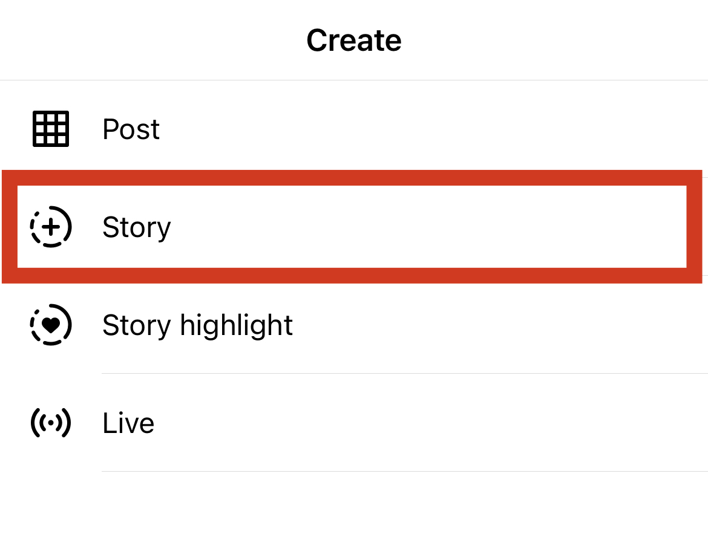Tap the heart circle Story highlight icon
This screenshot has width=708, height=537.
coord(51,325)
